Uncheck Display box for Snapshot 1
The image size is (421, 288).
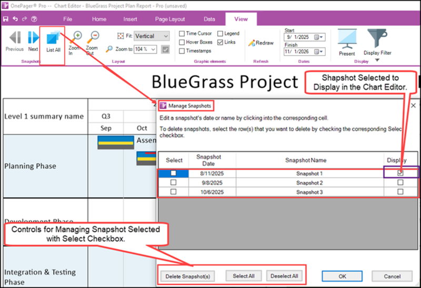tap(400, 173)
